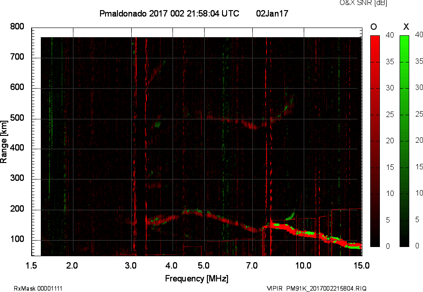Click the title text 'Pmaldonado 2017 002 21:58:04 UTC'

(169, 14)
